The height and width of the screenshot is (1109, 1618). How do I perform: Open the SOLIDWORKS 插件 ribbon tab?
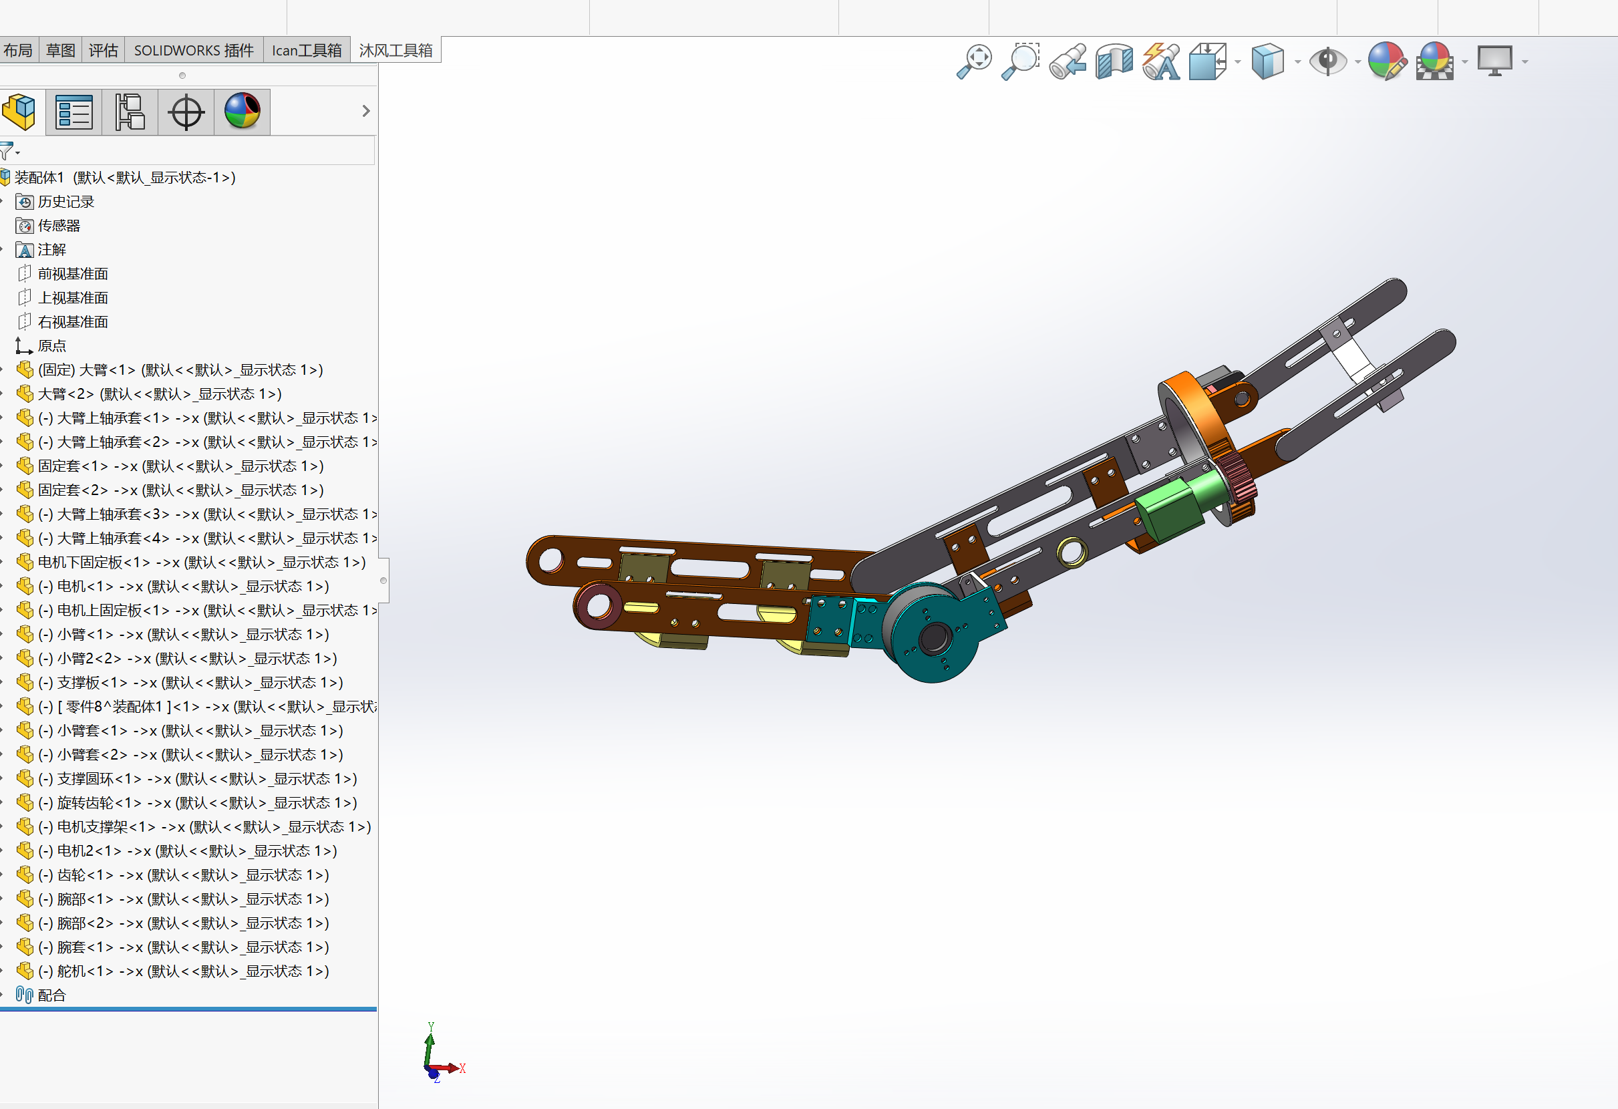(193, 49)
